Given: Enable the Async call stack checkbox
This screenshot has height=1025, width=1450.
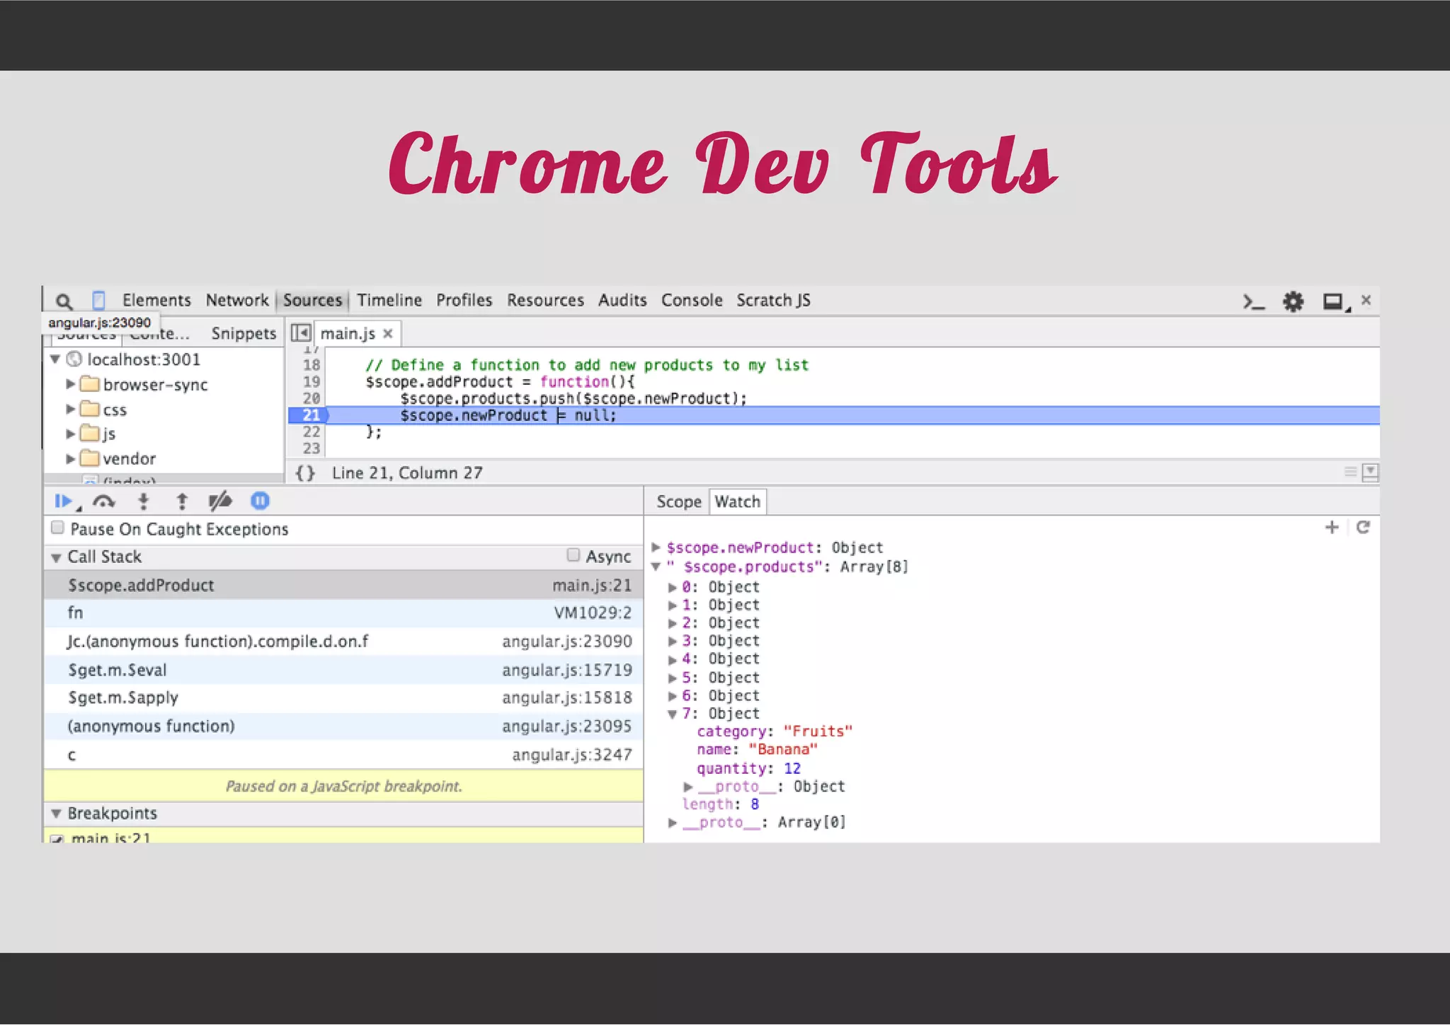Looking at the screenshot, I should tap(573, 555).
